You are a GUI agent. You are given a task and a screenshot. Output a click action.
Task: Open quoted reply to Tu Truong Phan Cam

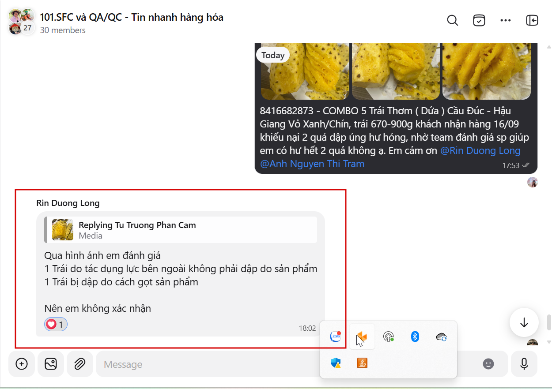coord(181,230)
